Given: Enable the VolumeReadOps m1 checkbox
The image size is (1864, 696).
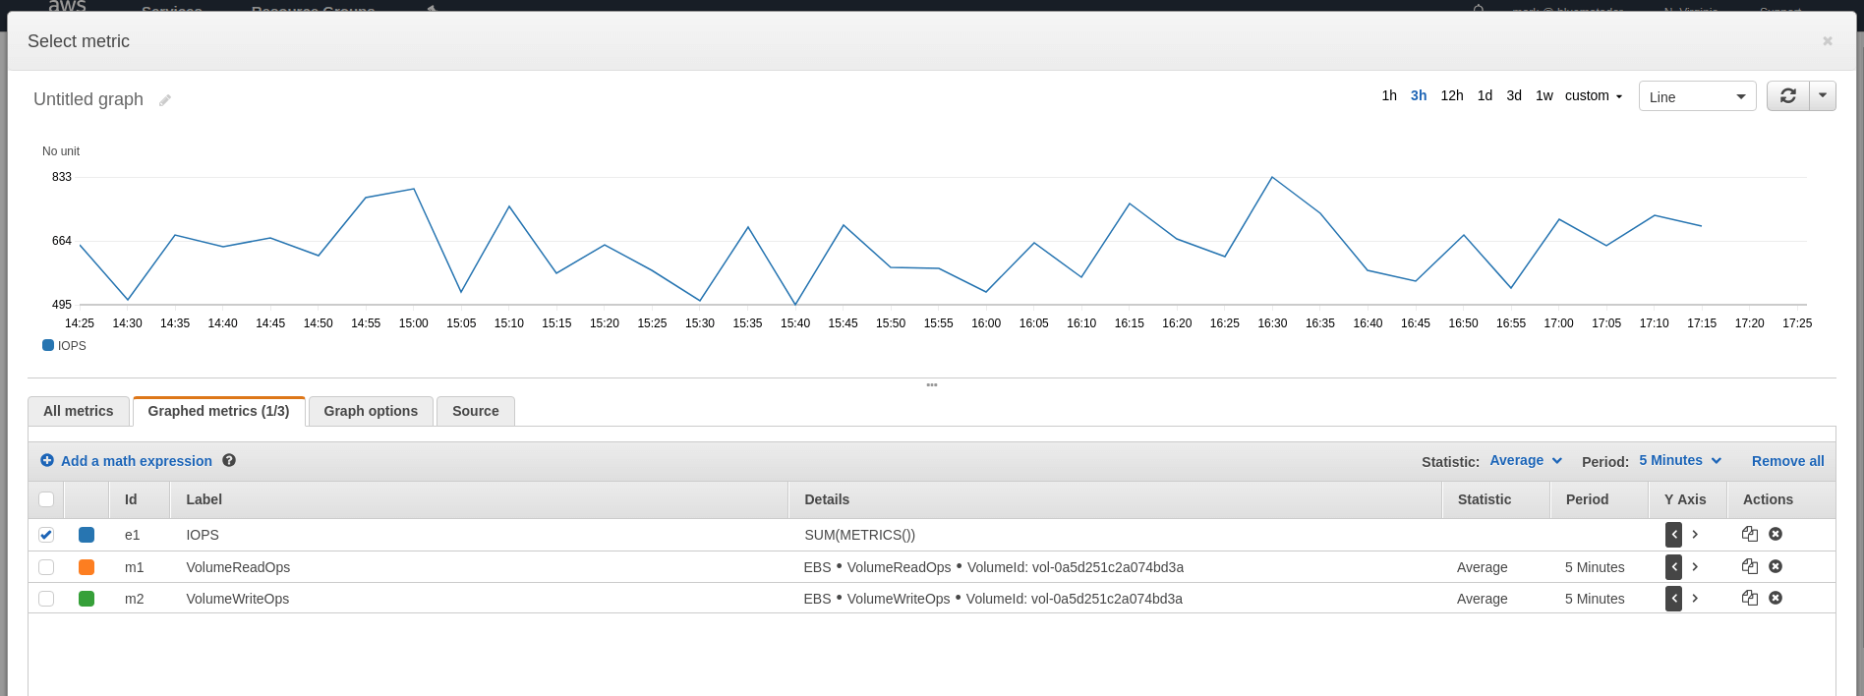Looking at the screenshot, I should click(46, 567).
